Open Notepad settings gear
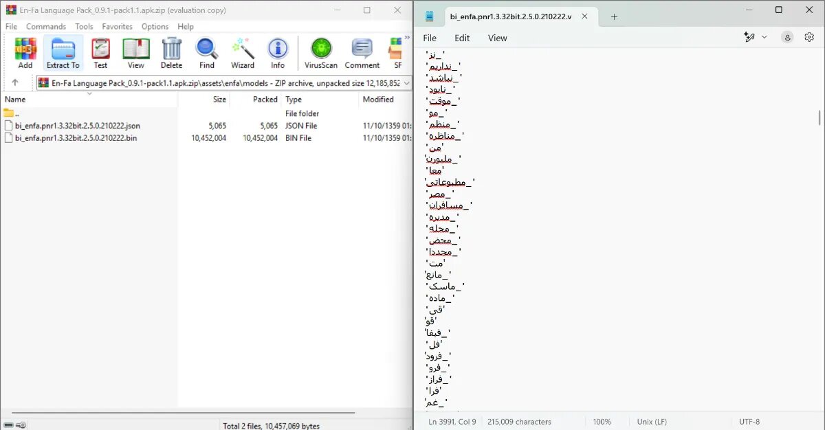The image size is (825, 430). (809, 38)
